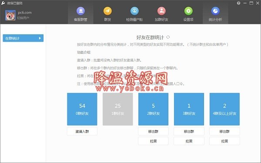The width and height of the screenshot is (261, 163).
Task: Click 拉黑 under the 3群好友 tile
Action: coord(189,141)
